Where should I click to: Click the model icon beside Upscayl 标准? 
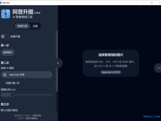(x=5, y=75)
